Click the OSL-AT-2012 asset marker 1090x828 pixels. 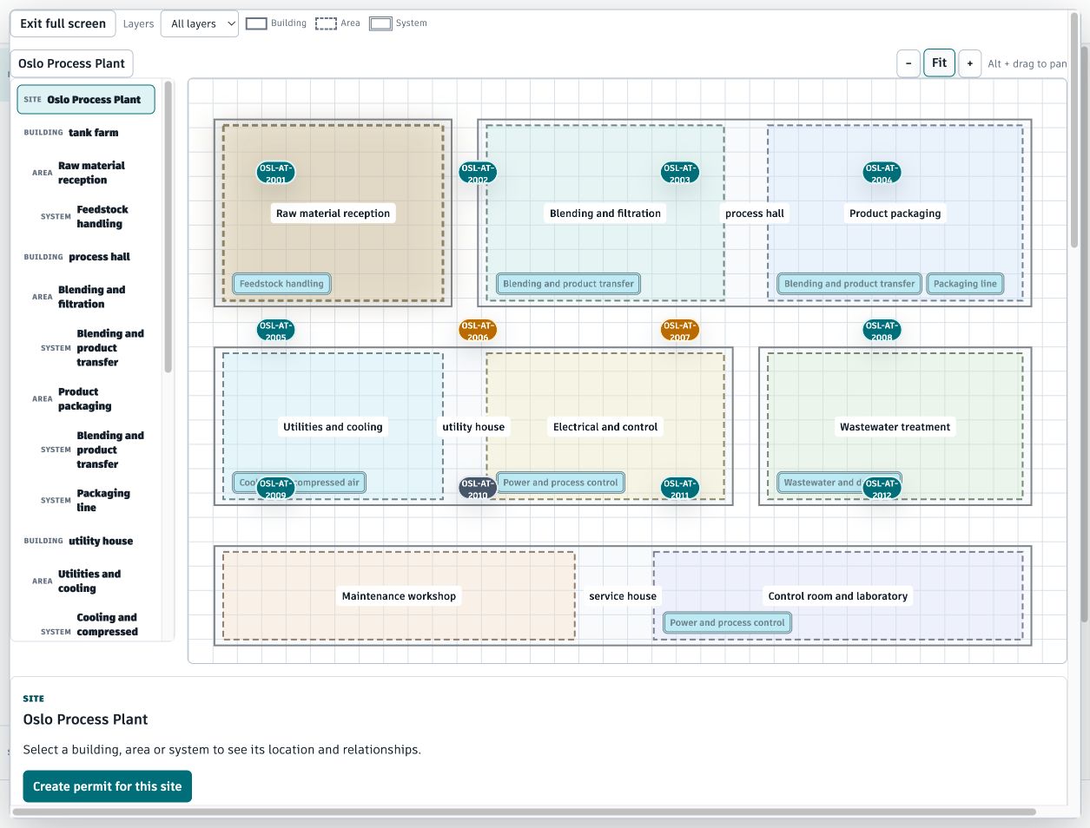(882, 488)
